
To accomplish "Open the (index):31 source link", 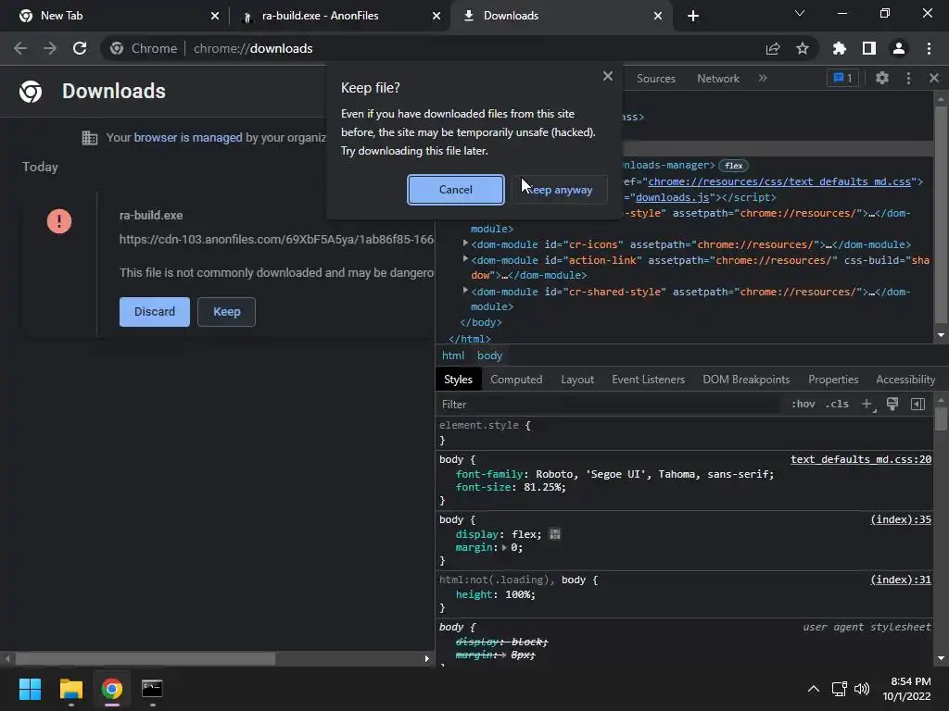I will pyautogui.click(x=901, y=580).
